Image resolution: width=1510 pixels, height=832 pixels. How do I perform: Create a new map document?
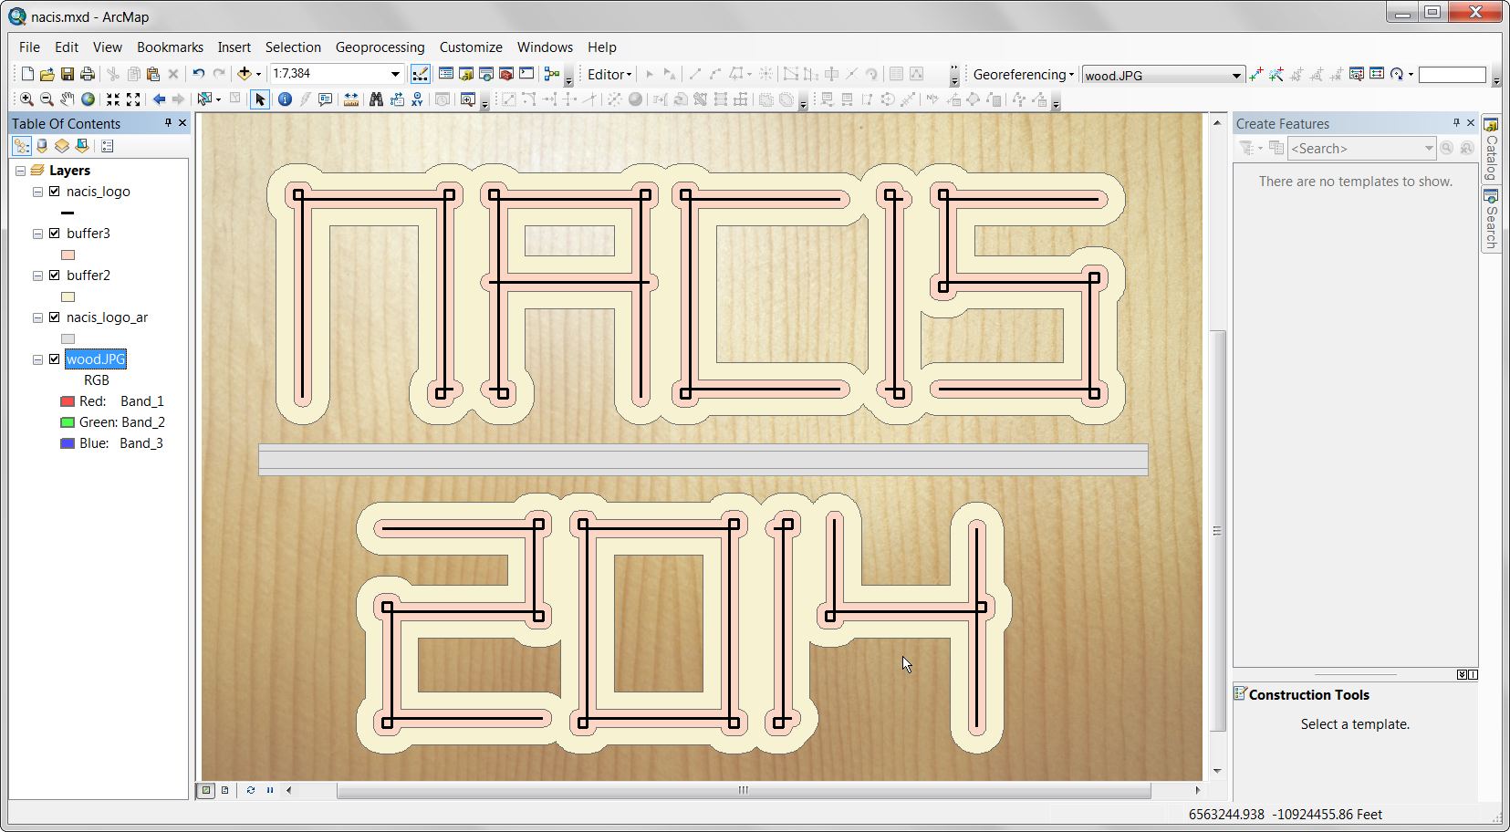point(27,74)
